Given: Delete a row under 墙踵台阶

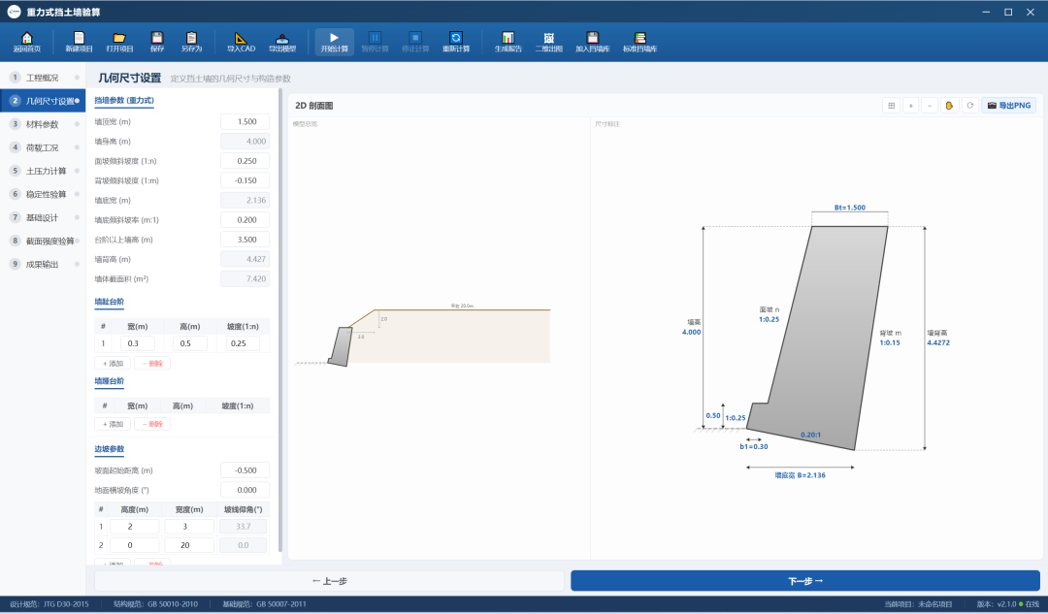Looking at the screenshot, I should [152, 424].
